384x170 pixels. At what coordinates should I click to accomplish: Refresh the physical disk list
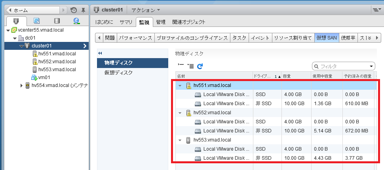pyautogui.click(x=200, y=66)
